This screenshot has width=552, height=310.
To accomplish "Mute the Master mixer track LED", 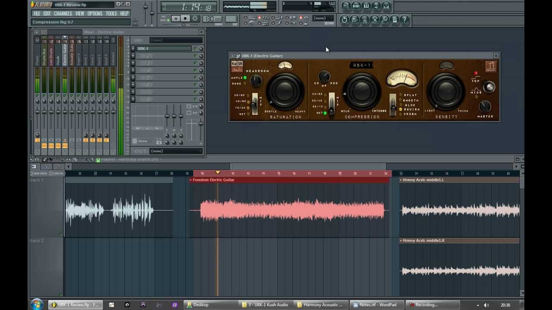I will (37, 96).
